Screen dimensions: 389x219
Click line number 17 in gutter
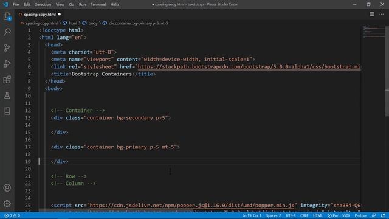(28, 147)
